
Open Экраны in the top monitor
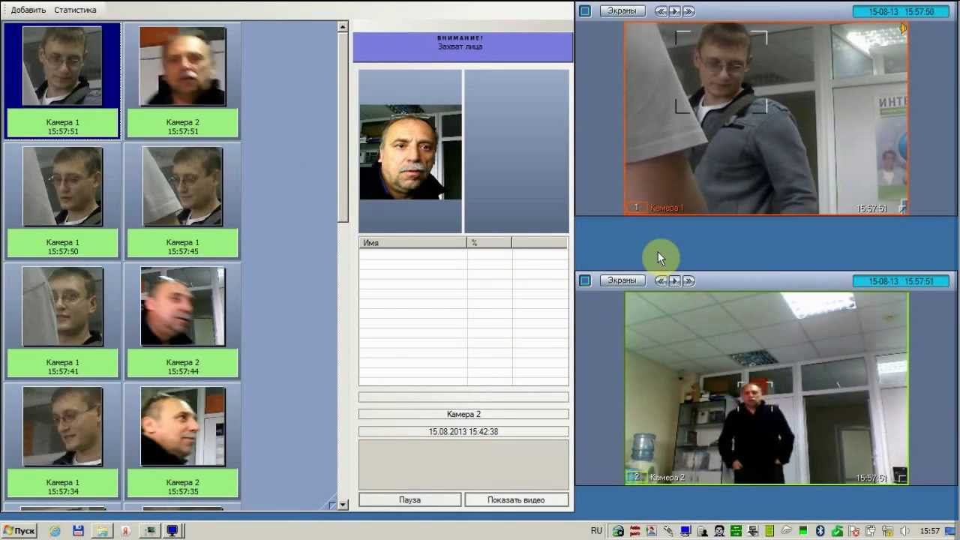(x=622, y=11)
